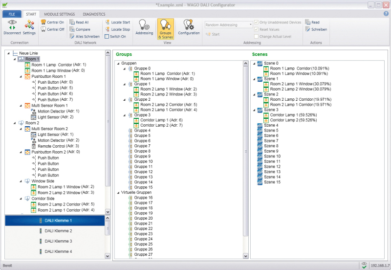
Task: Collapse the Gruppen root node
Action: 118,64
